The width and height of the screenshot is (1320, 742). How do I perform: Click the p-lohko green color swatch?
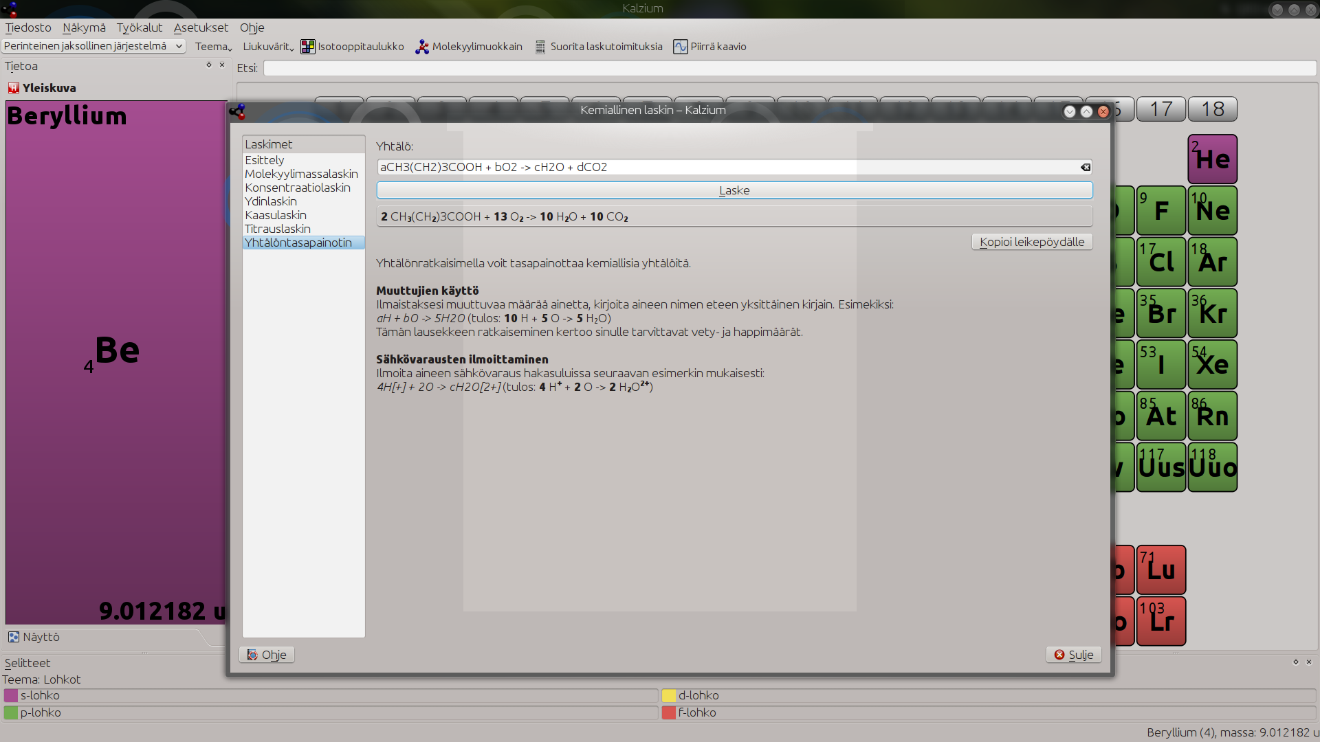(11, 712)
